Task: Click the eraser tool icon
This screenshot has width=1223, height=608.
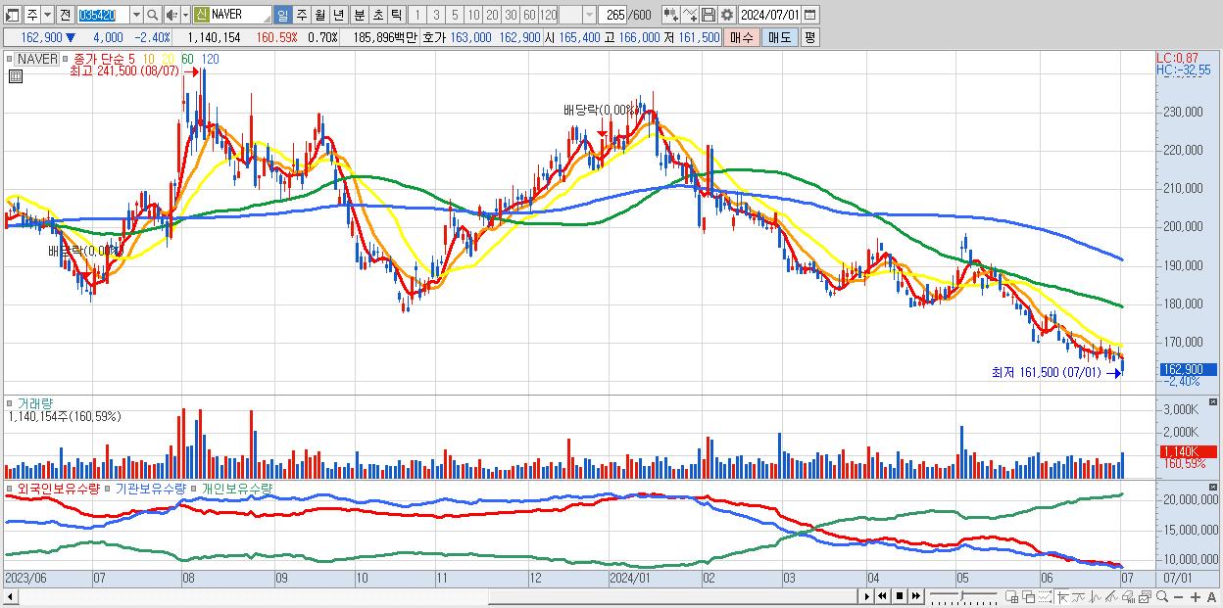Action: (x=1129, y=596)
